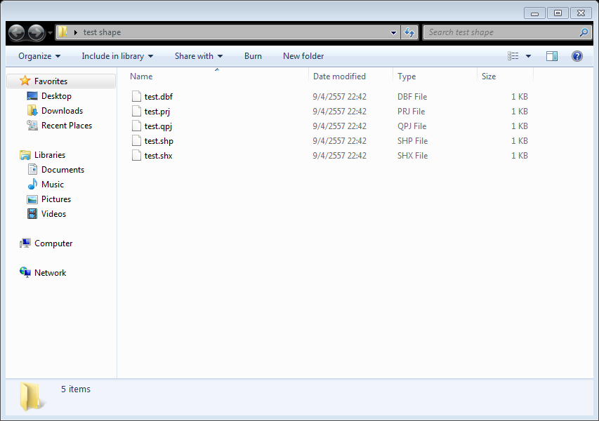Screen dimensions: 599x421
Task: Click the folder icon in details pane
Action: (32, 397)
